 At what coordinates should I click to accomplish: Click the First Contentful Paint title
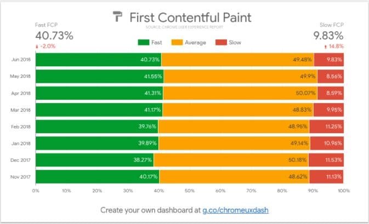(x=190, y=18)
